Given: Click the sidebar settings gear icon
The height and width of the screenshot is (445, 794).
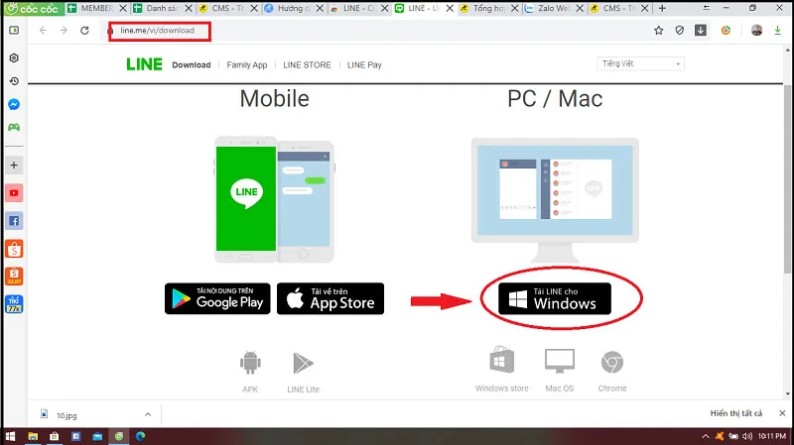Looking at the screenshot, I should (14, 57).
